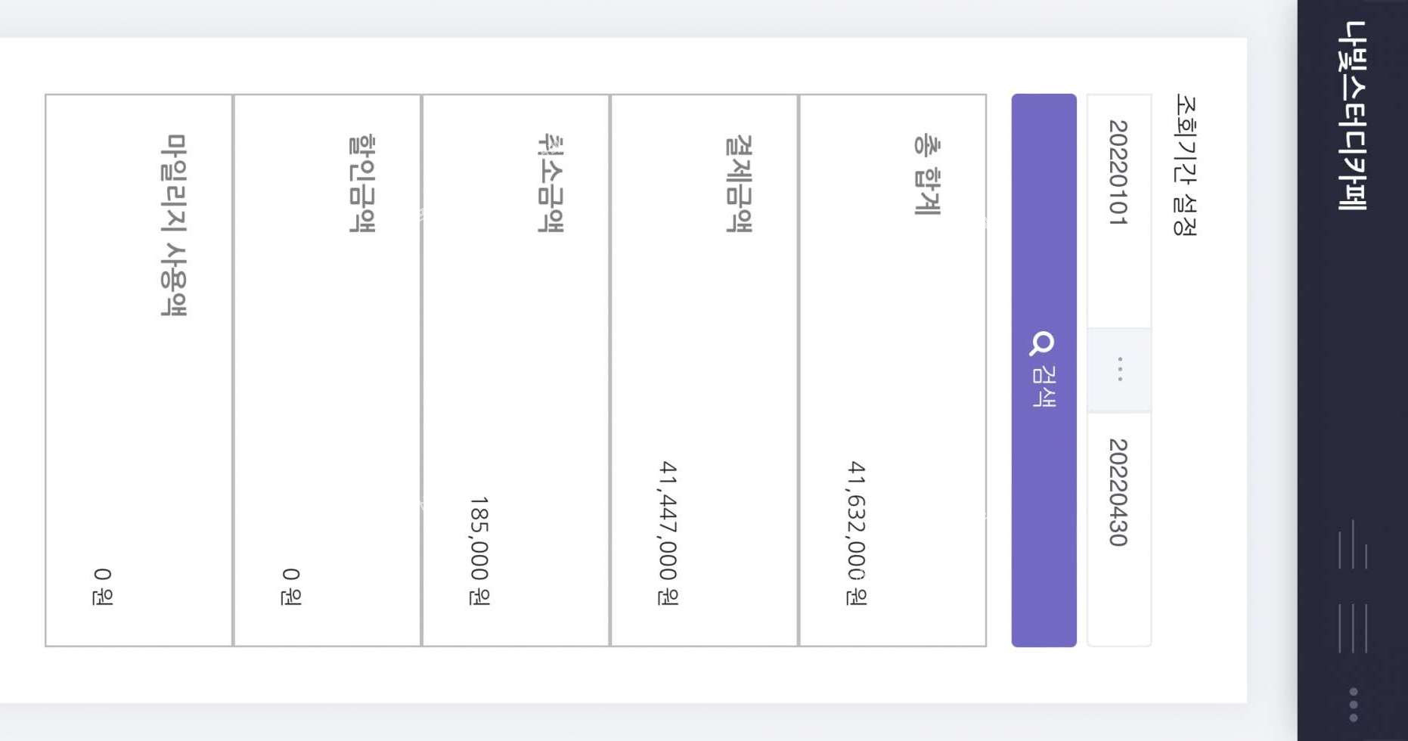Select the 총 합계 card label
Viewport: 1408px width, 741px height.
[x=927, y=175]
